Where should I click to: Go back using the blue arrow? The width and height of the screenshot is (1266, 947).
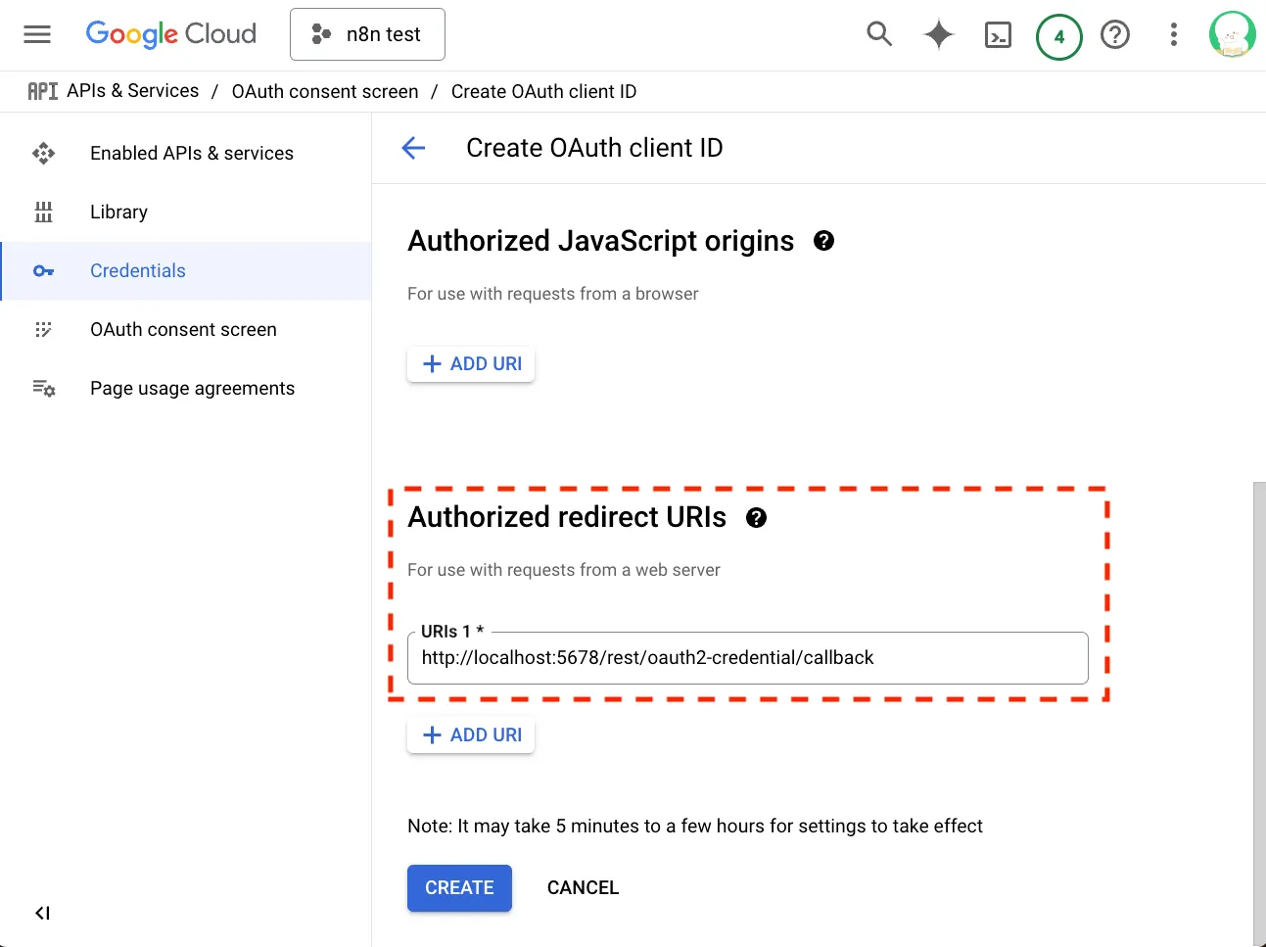[413, 148]
